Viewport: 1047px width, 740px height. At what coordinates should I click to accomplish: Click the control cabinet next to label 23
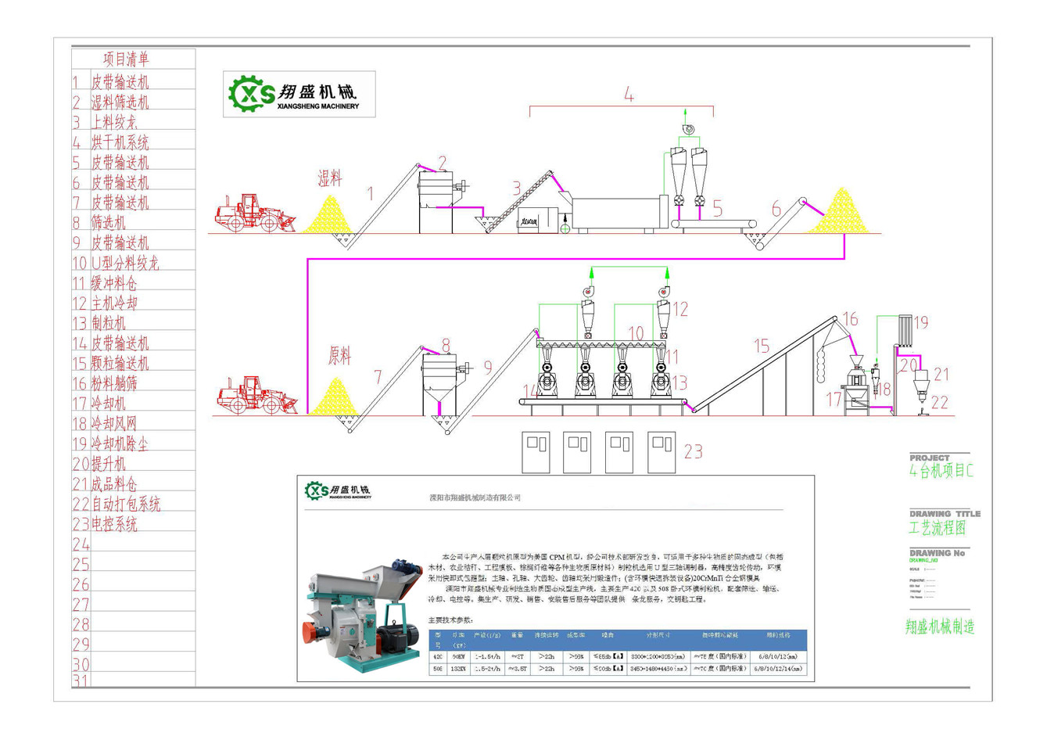[x=661, y=451]
